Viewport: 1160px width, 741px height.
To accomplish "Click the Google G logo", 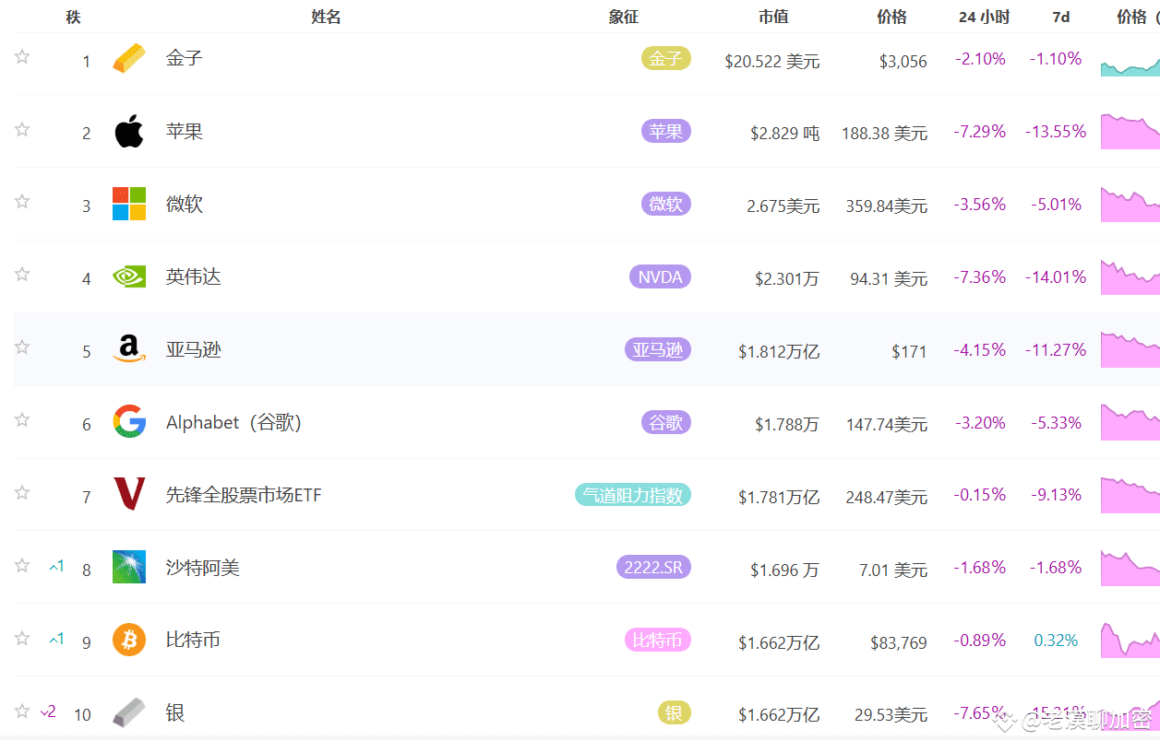I will 129,421.
